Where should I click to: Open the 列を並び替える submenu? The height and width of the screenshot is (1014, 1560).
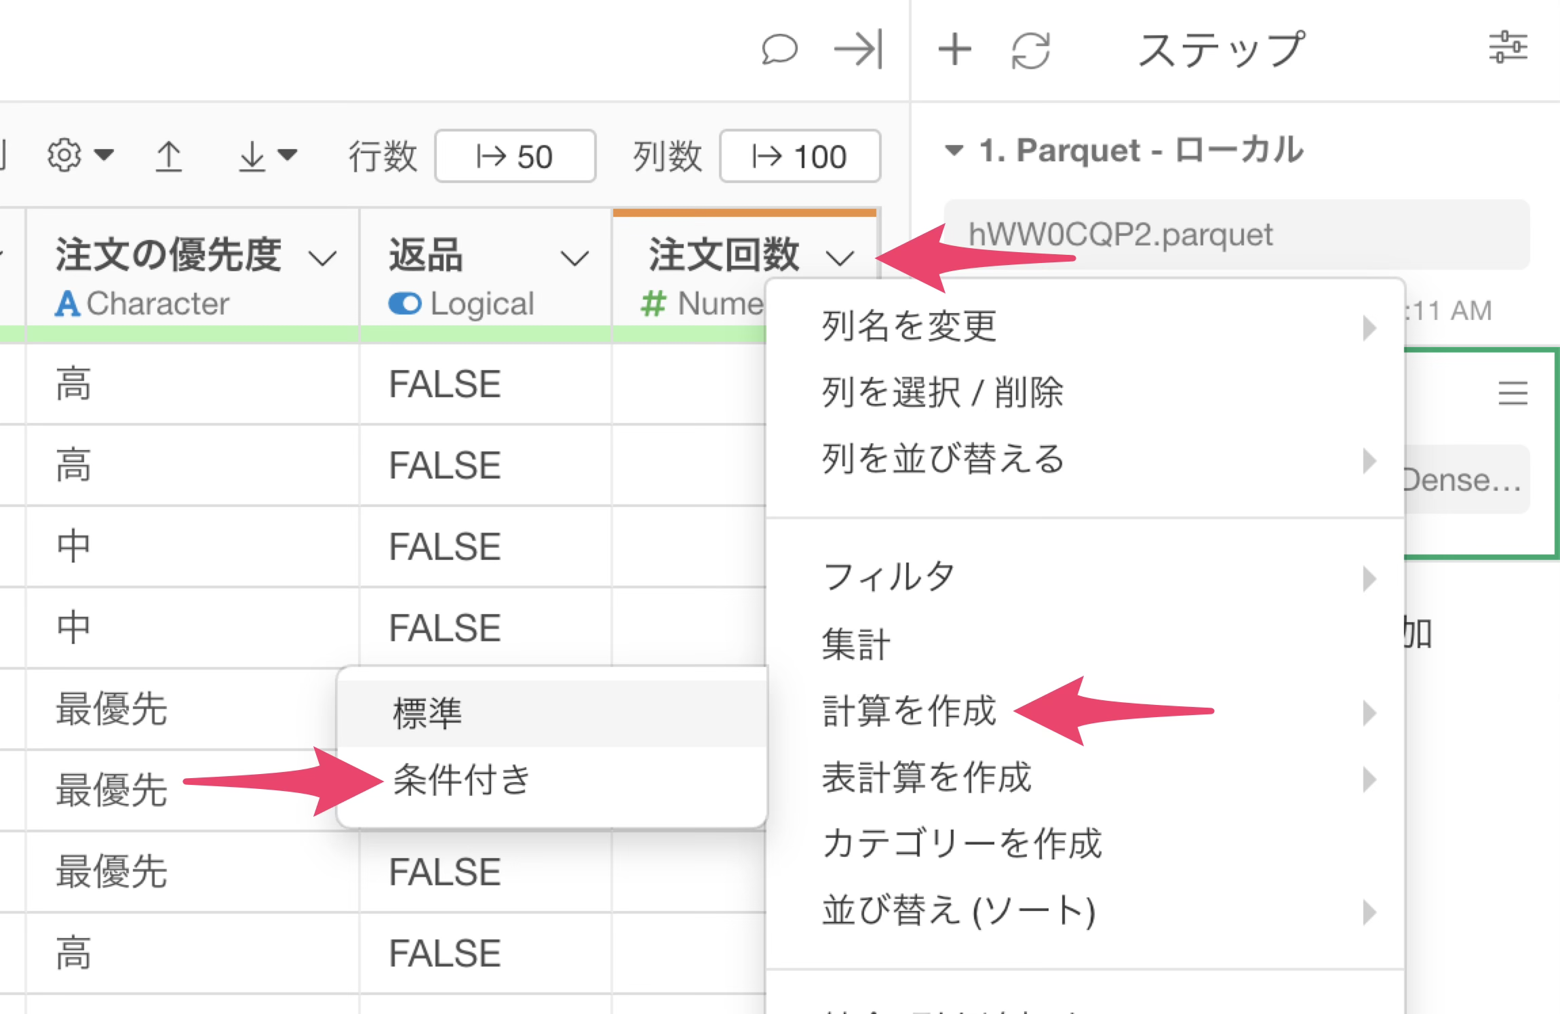tap(1085, 459)
